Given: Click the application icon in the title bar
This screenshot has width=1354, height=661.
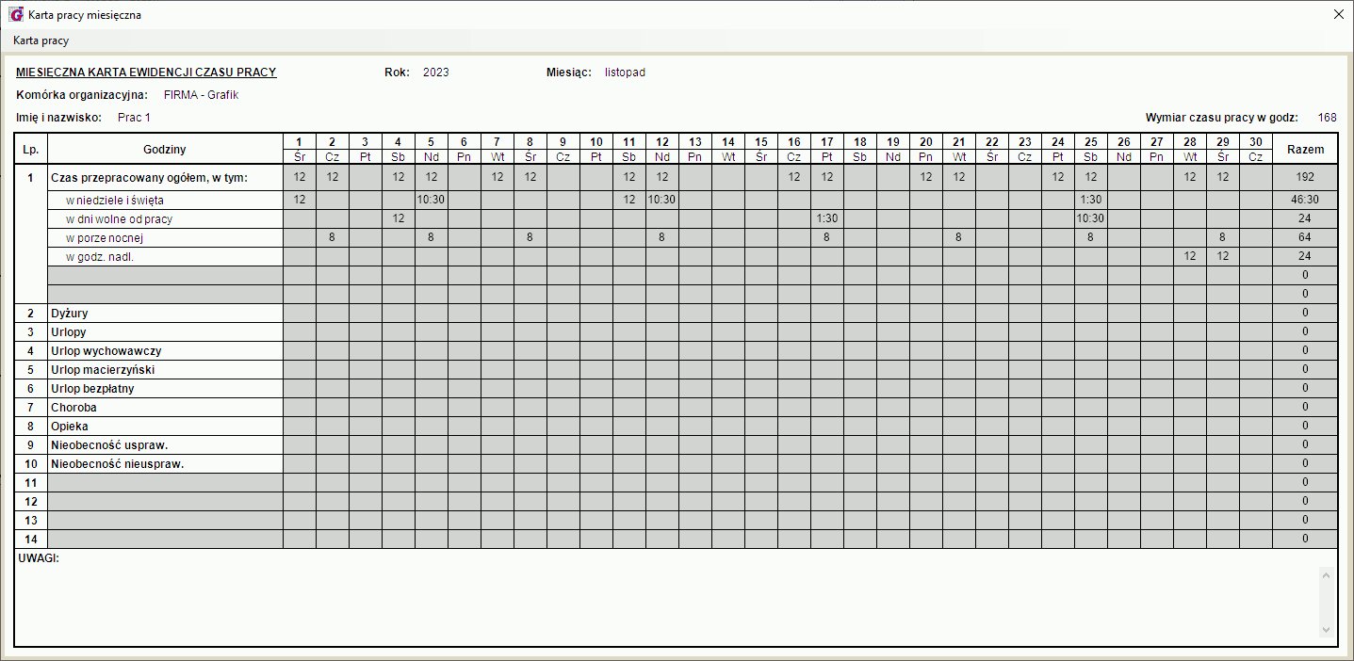Looking at the screenshot, I should 15,15.
